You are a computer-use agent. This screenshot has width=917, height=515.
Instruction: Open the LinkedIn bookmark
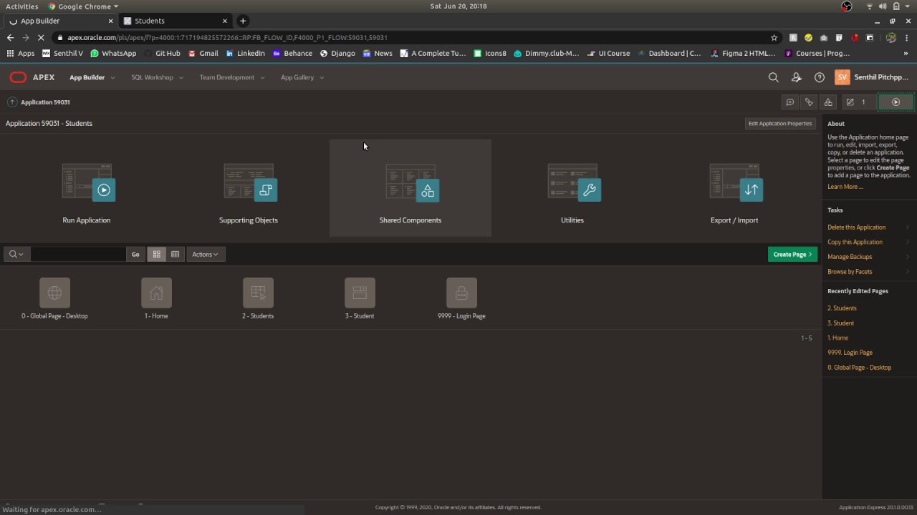tap(245, 53)
